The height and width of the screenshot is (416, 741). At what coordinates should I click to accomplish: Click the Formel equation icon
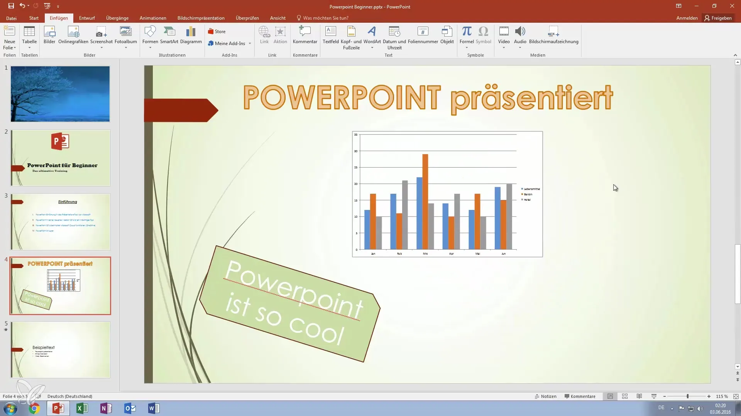click(467, 32)
